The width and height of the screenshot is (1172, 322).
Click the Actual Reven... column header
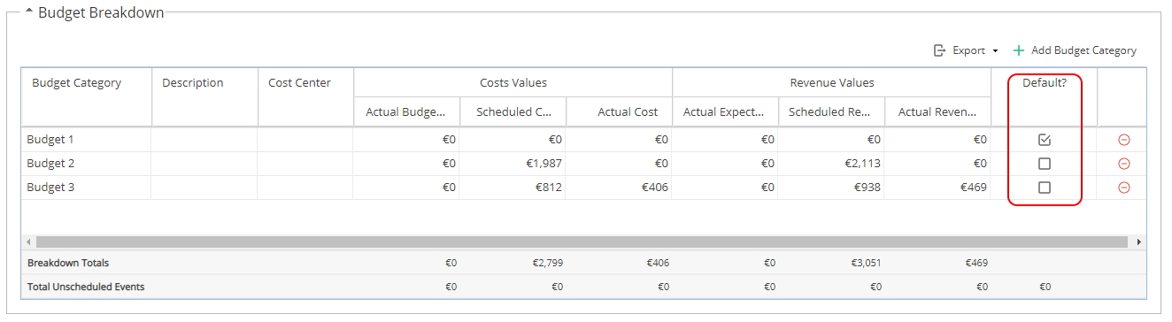click(938, 111)
